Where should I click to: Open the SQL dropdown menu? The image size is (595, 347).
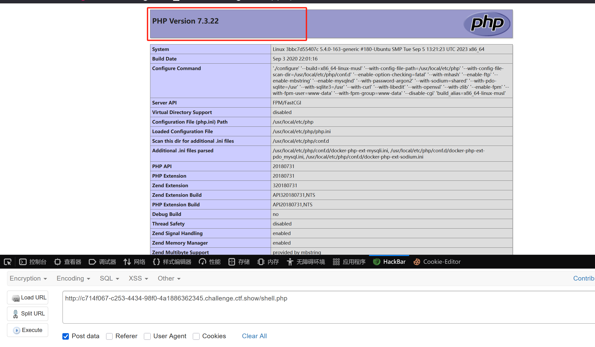[x=109, y=278]
